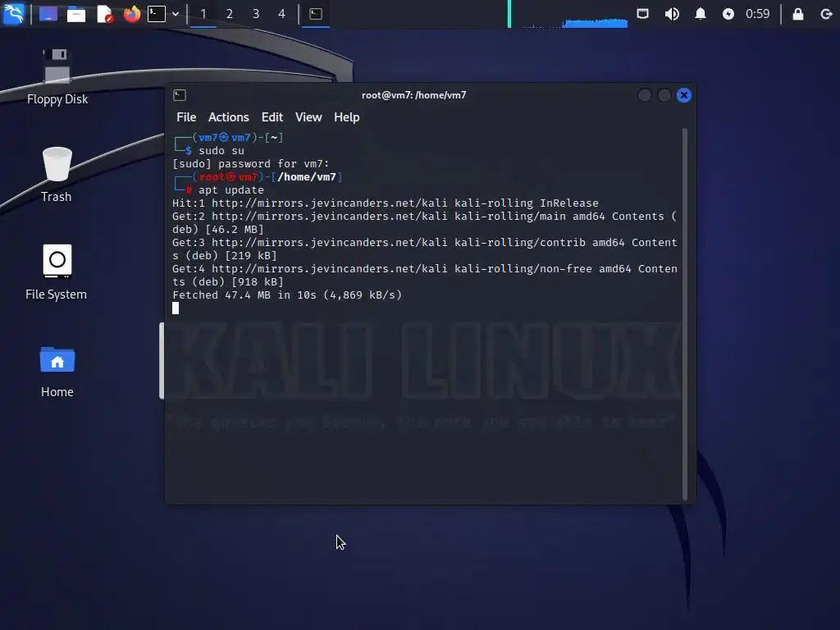Open the volume control icon
840x630 pixels.
pos(672,13)
